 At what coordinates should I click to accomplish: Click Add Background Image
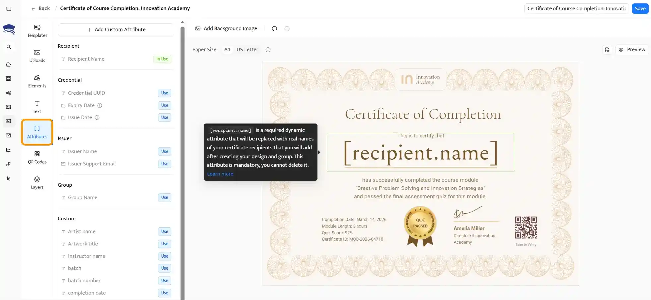[226, 29]
